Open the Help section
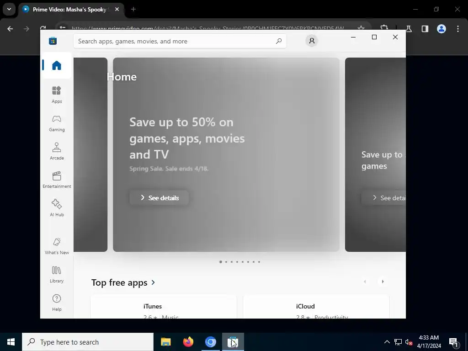This screenshot has height=351, width=468. click(x=56, y=303)
